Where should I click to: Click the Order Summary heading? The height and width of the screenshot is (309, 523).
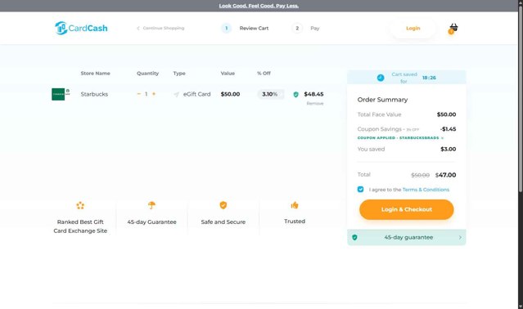(382, 100)
